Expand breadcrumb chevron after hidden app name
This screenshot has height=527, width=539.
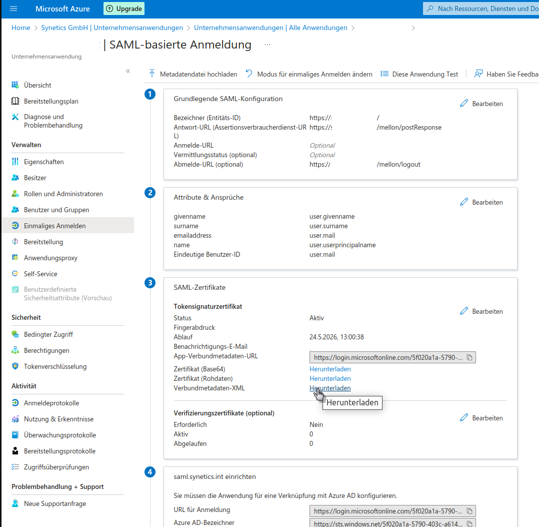click(x=413, y=28)
